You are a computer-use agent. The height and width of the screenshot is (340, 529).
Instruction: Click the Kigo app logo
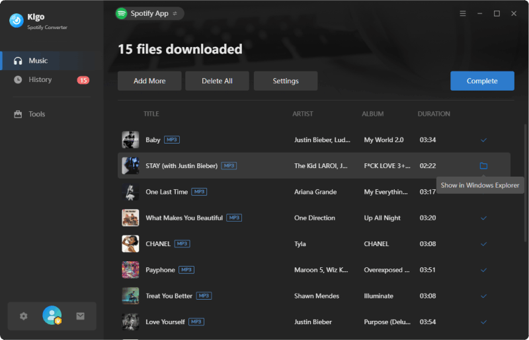click(x=16, y=21)
